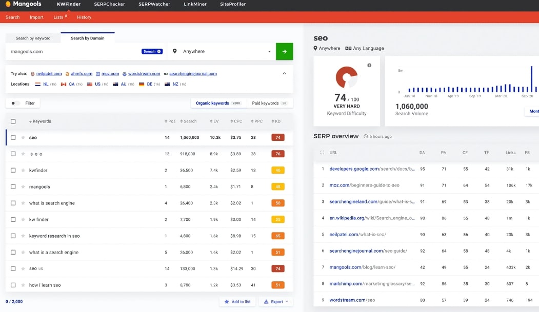Open moz.com beginners guide link
Viewport: 539px width, 312px height.
[364, 185]
